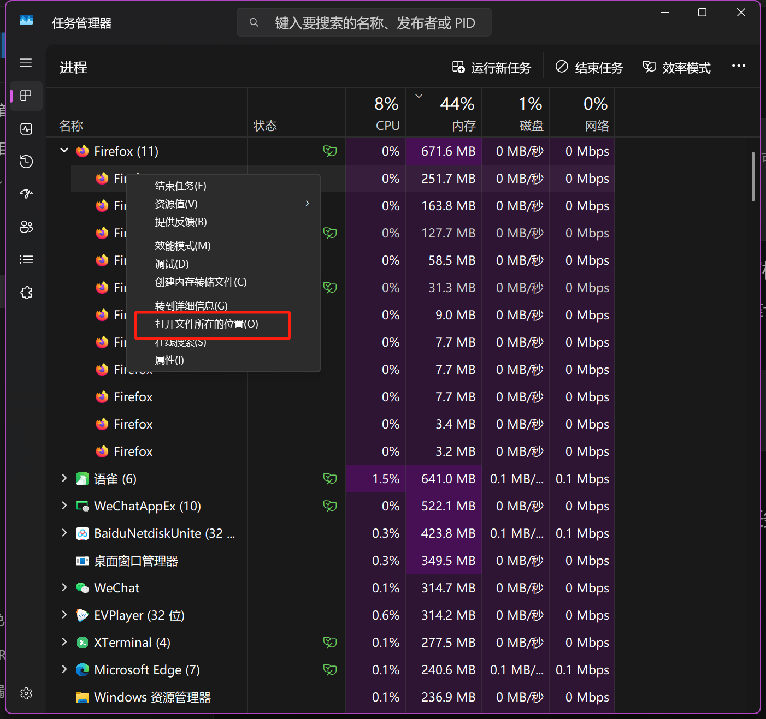Expand the WeChatAppEx (10) group
Viewport: 766px width, 719px height.
64,506
